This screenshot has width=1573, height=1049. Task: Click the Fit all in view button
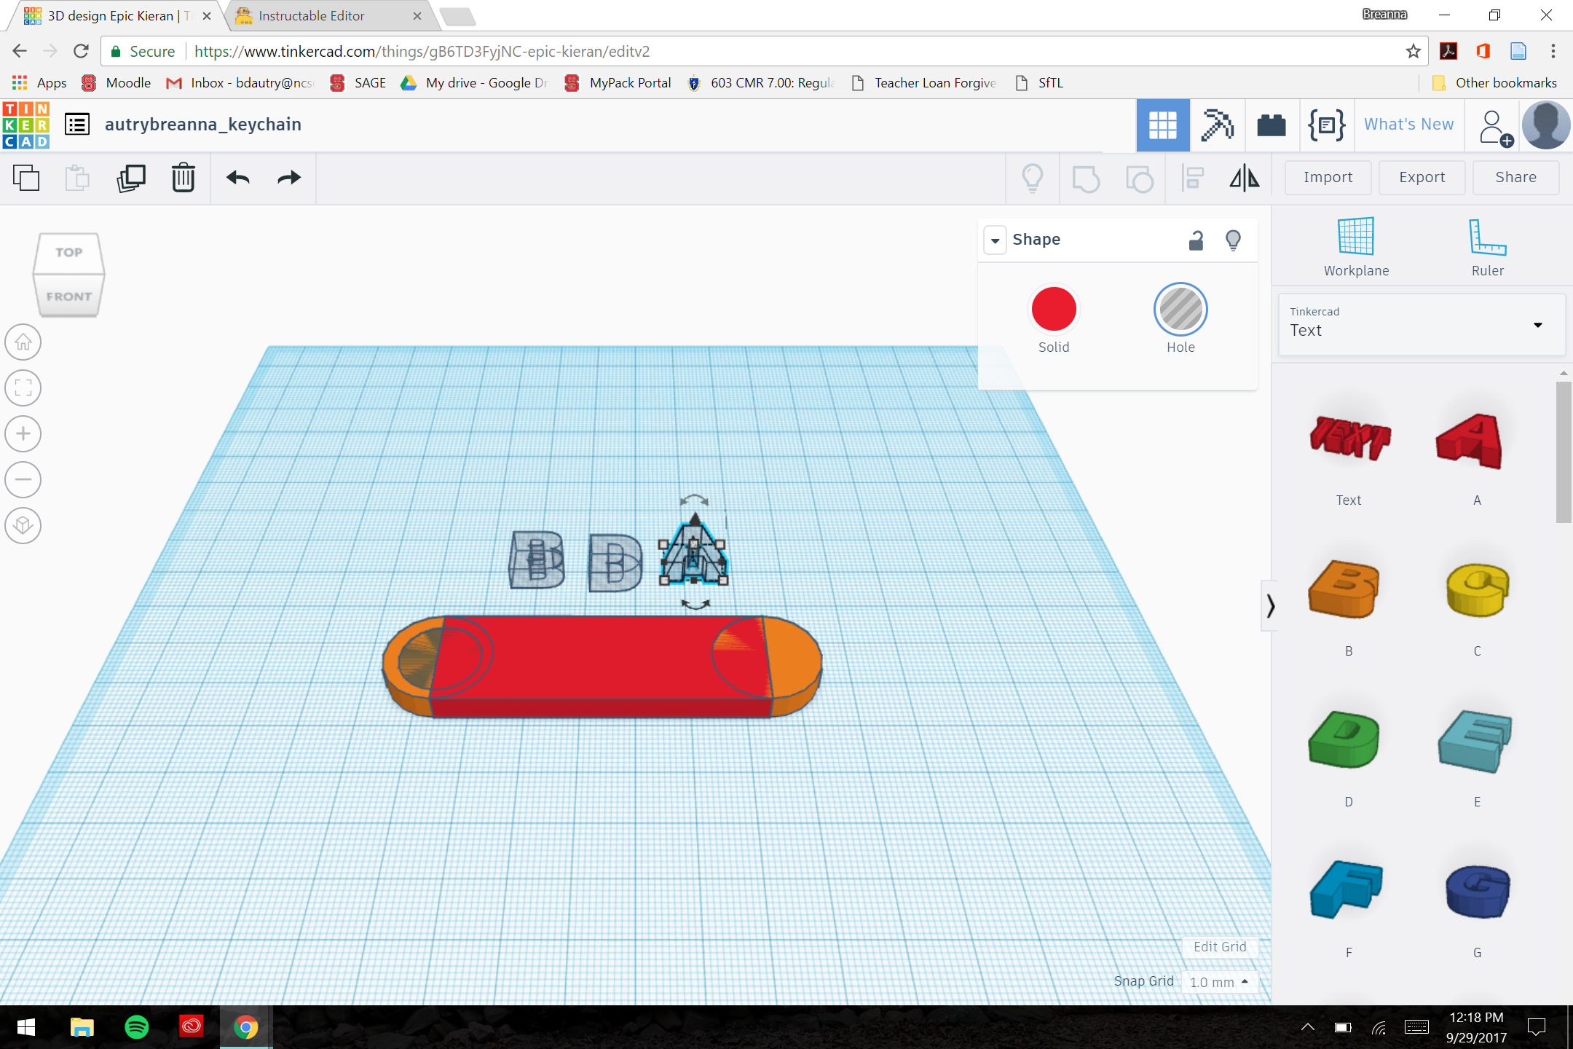(23, 388)
